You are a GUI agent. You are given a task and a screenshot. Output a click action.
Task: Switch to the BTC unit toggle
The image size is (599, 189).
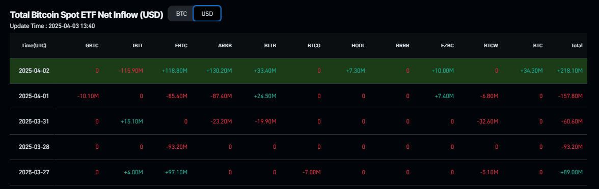pos(181,14)
